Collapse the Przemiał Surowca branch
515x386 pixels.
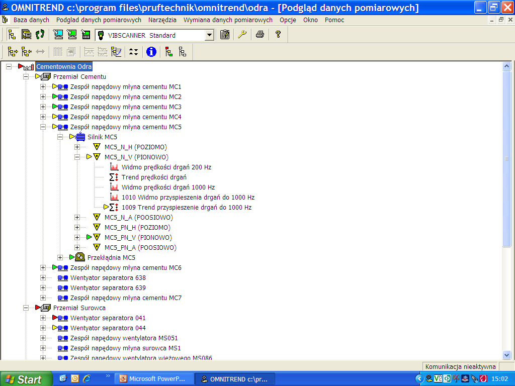26,308
